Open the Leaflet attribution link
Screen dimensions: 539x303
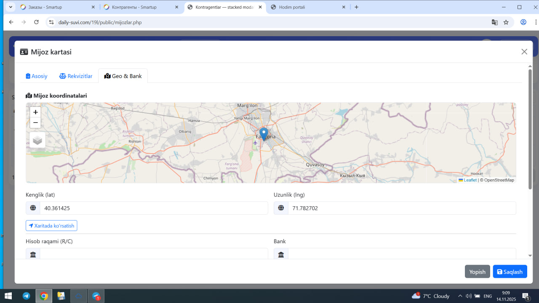[x=470, y=180]
